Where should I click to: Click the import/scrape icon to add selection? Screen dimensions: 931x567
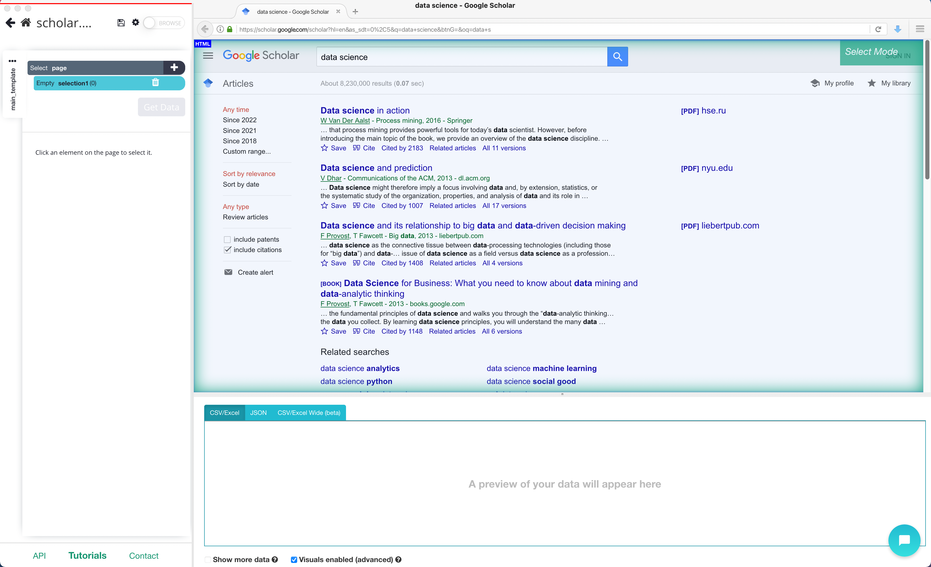pyautogui.click(x=174, y=68)
